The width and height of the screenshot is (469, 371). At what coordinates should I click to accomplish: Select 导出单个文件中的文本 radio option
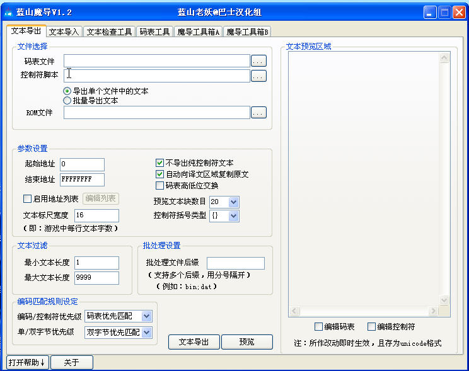pos(67,91)
